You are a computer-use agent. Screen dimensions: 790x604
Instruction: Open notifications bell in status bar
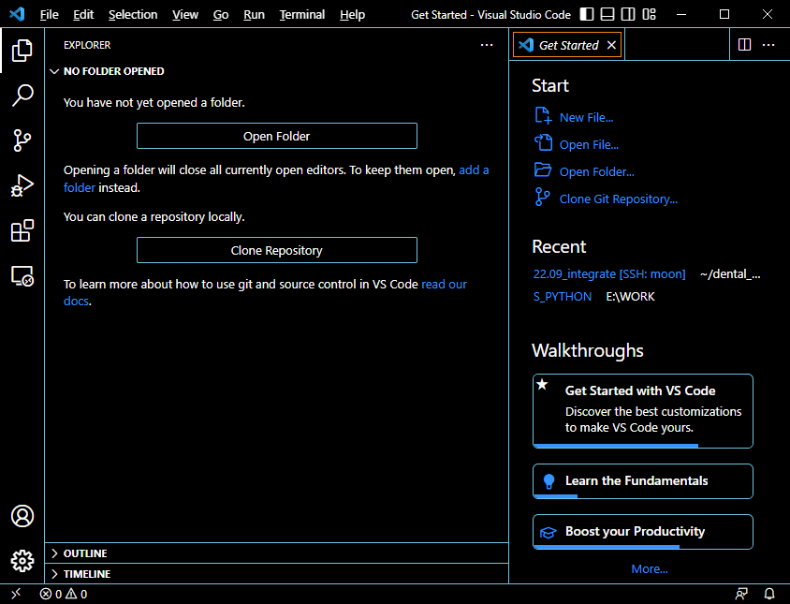pyautogui.click(x=769, y=594)
